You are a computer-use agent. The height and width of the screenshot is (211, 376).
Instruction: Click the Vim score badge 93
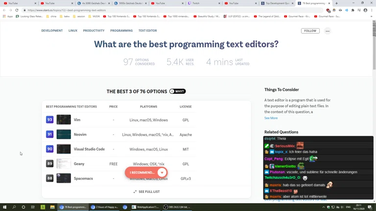click(49, 120)
